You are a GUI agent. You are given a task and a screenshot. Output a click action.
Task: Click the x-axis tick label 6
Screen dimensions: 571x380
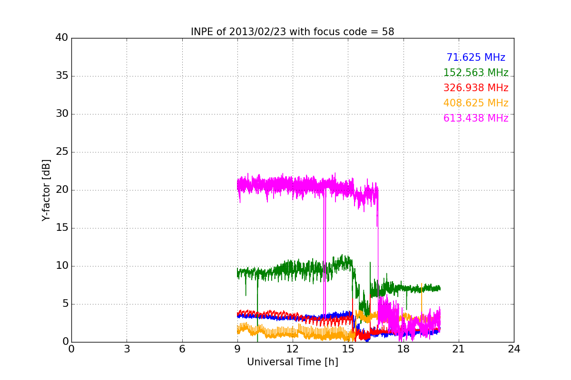tap(182, 349)
